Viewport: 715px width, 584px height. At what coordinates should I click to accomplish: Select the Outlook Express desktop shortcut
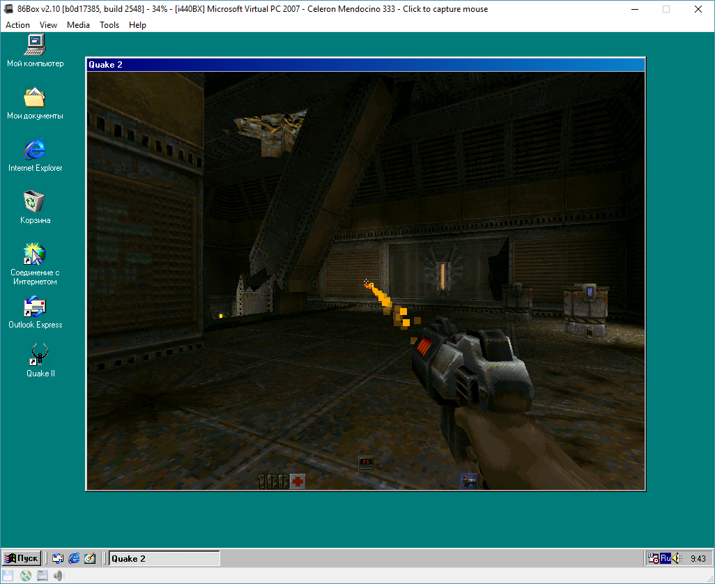[x=35, y=313]
